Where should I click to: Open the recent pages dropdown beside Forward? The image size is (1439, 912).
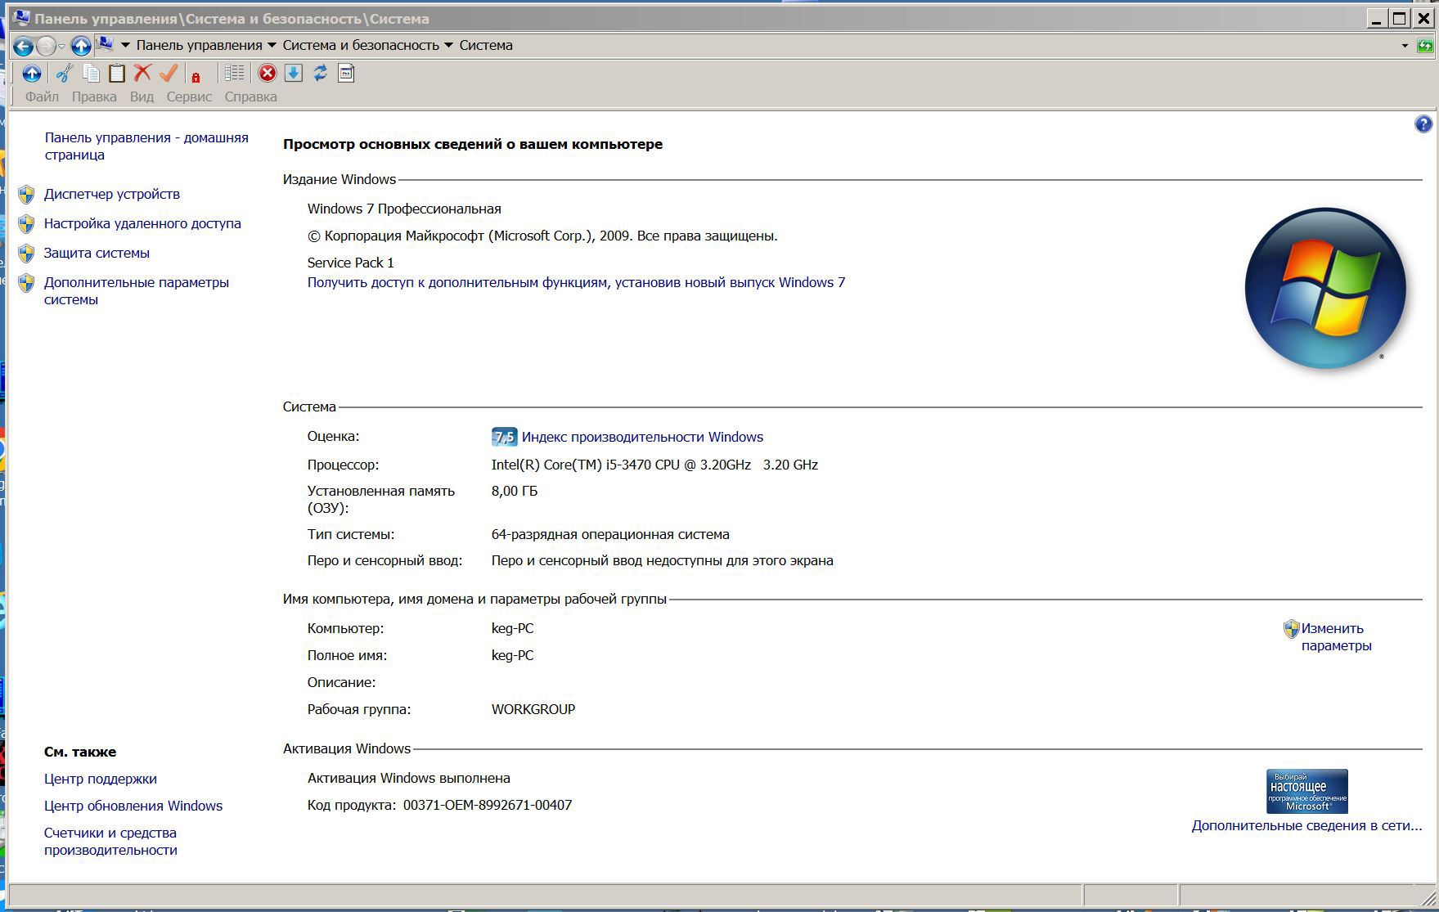[x=61, y=47]
